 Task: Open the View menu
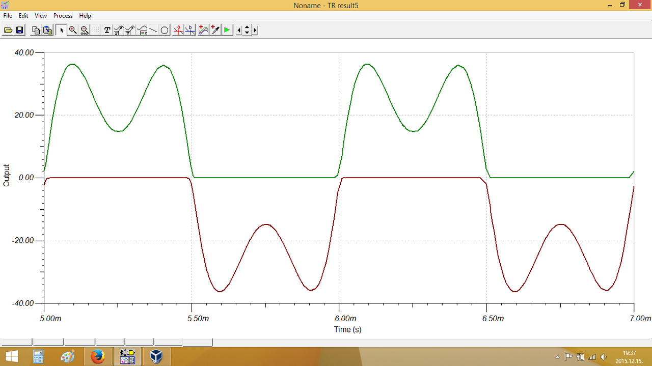(x=41, y=16)
